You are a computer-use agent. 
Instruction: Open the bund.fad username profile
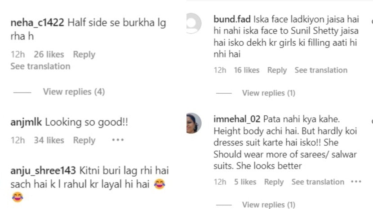(232, 20)
